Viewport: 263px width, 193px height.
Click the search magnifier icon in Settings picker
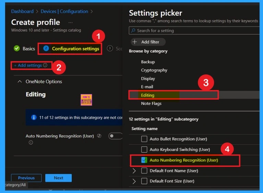click(133, 31)
